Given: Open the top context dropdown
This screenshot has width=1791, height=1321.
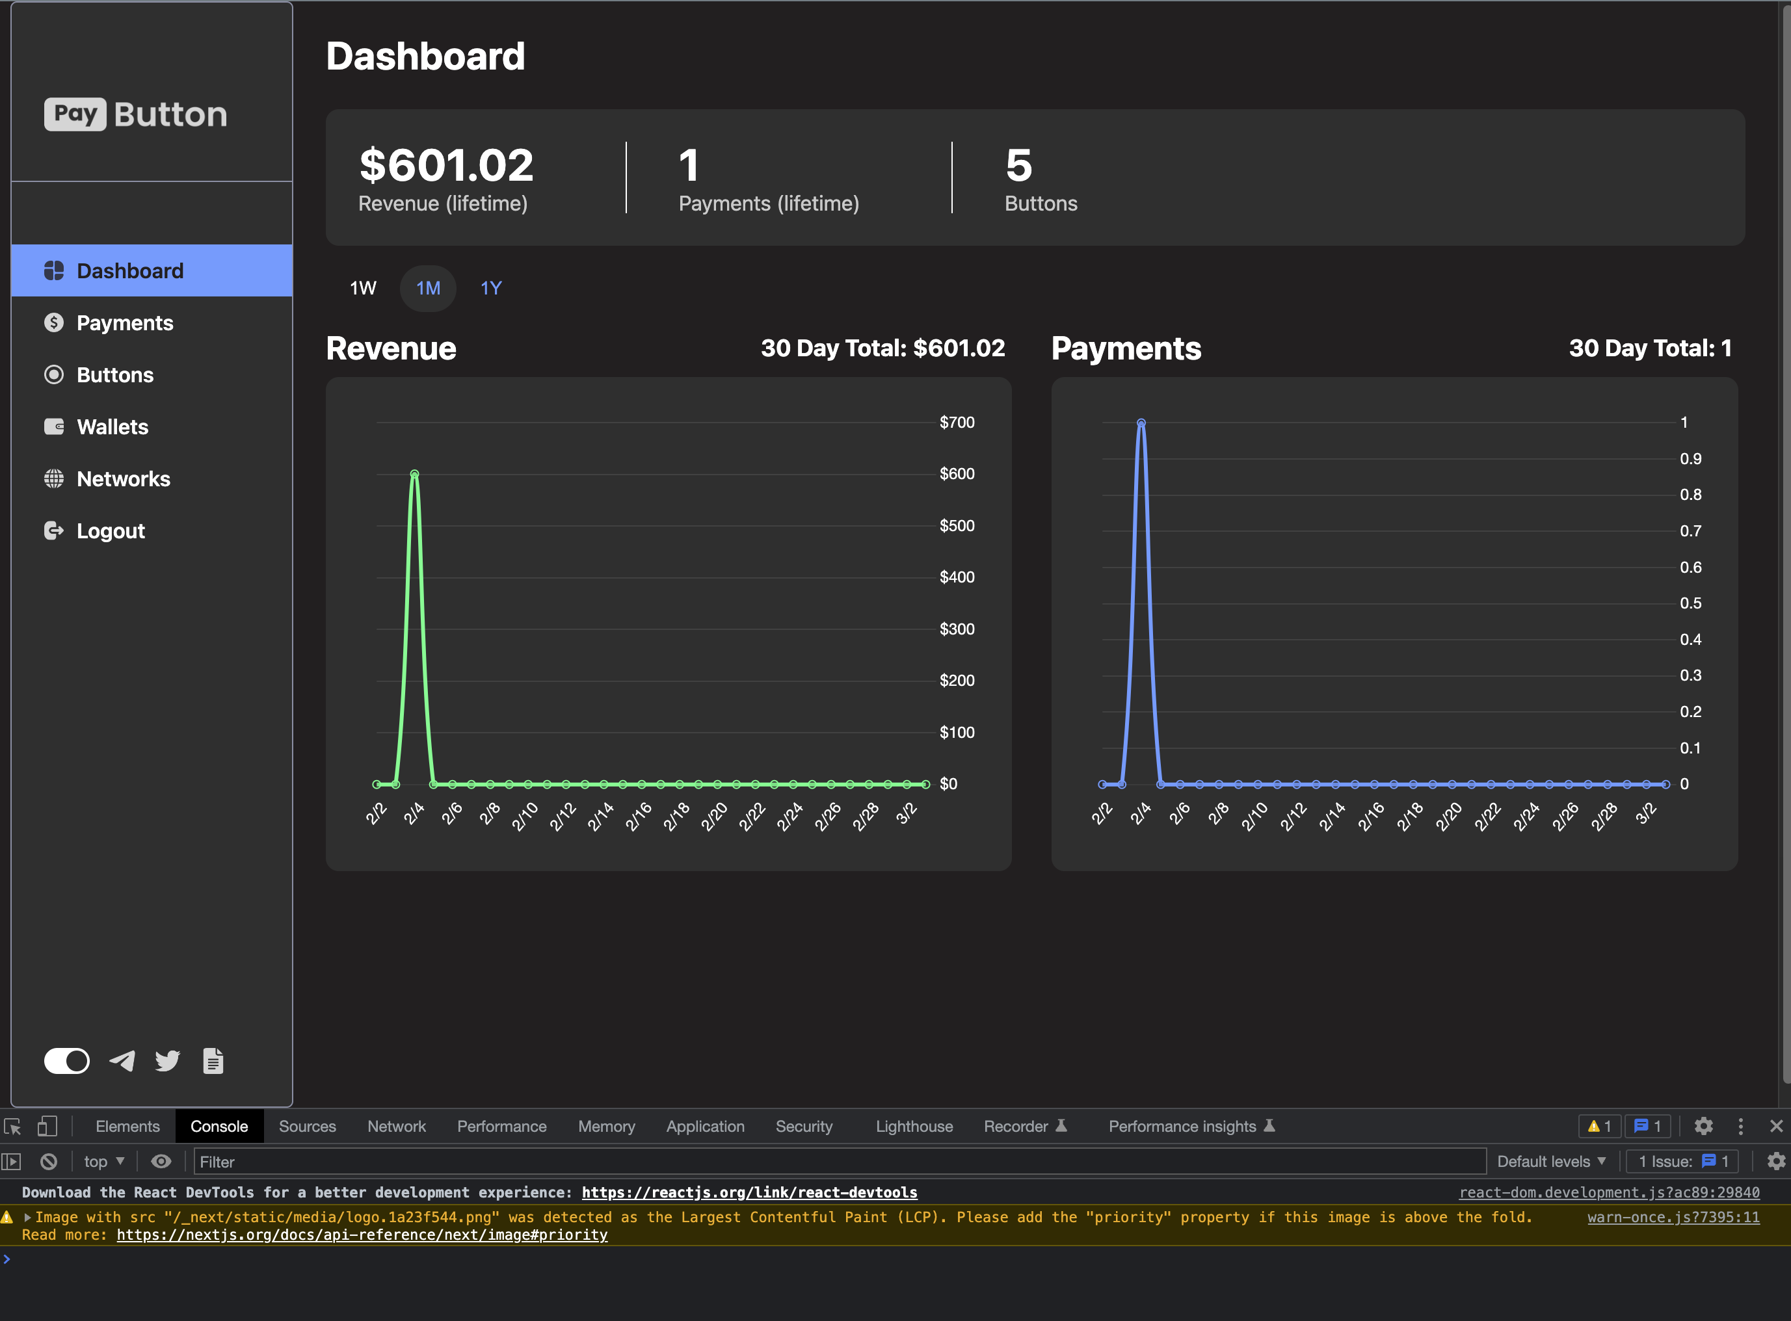Looking at the screenshot, I should [104, 1161].
